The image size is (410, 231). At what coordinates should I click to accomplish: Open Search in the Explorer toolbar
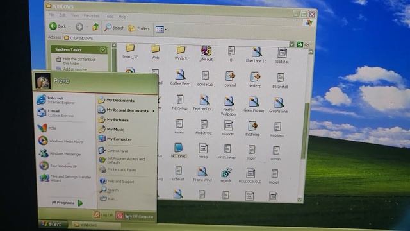pos(114,28)
